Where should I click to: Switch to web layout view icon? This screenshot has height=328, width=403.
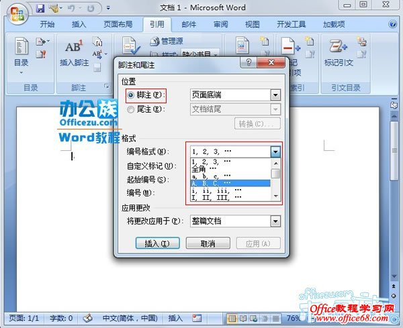tap(254, 319)
